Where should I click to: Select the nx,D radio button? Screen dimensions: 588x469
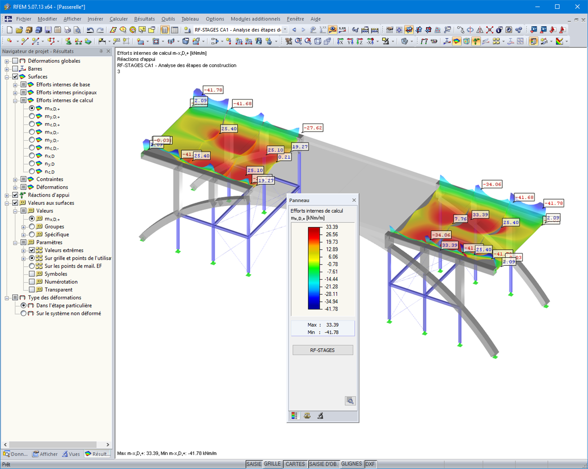point(32,156)
